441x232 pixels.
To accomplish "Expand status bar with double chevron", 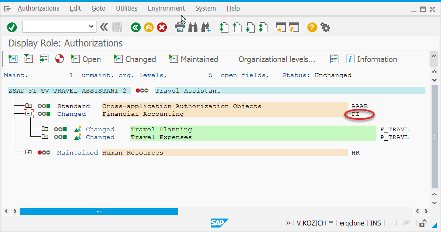I will tap(288, 223).
